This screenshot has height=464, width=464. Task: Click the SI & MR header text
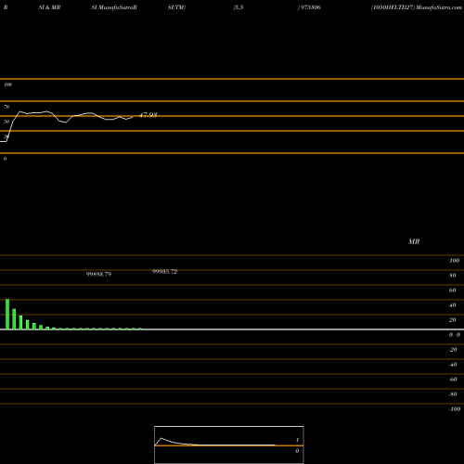49,7
